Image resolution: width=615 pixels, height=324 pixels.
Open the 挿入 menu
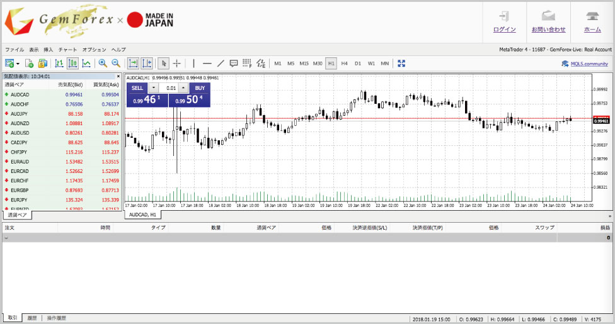[x=49, y=50]
